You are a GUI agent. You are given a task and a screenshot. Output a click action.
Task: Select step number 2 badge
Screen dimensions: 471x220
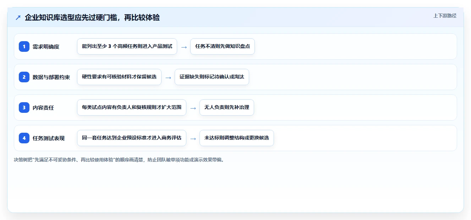click(x=24, y=77)
